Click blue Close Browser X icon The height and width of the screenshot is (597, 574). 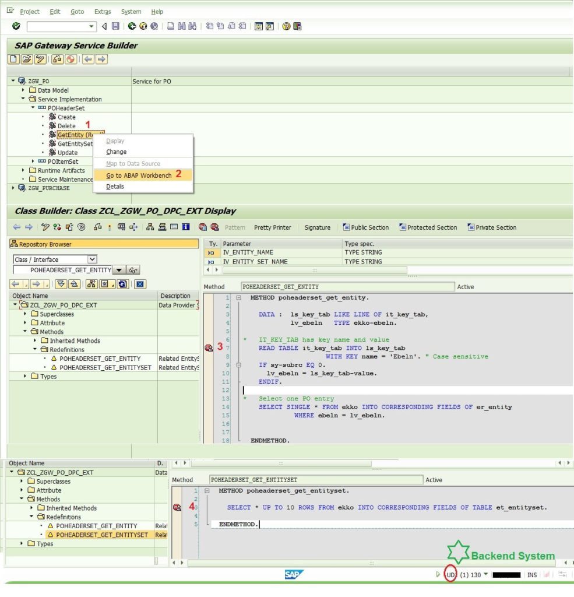pos(140,284)
